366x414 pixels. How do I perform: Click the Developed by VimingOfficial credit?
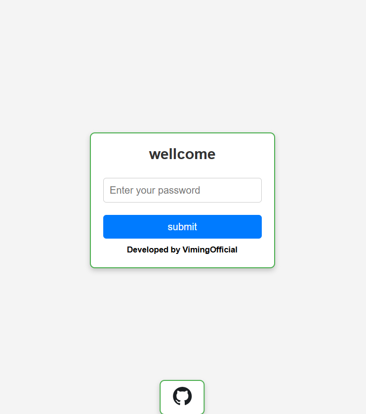pyautogui.click(x=182, y=249)
